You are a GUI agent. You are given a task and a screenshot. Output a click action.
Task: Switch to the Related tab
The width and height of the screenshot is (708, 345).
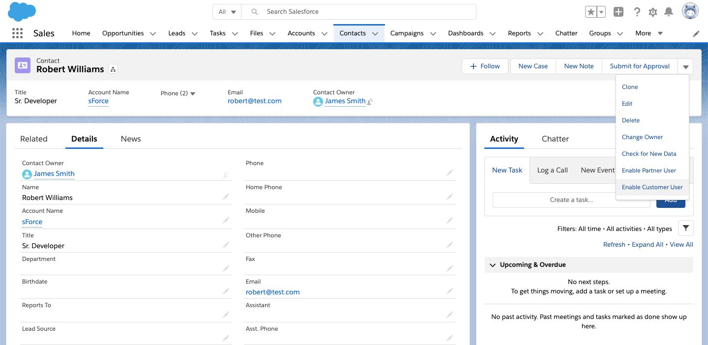click(x=34, y=139)
